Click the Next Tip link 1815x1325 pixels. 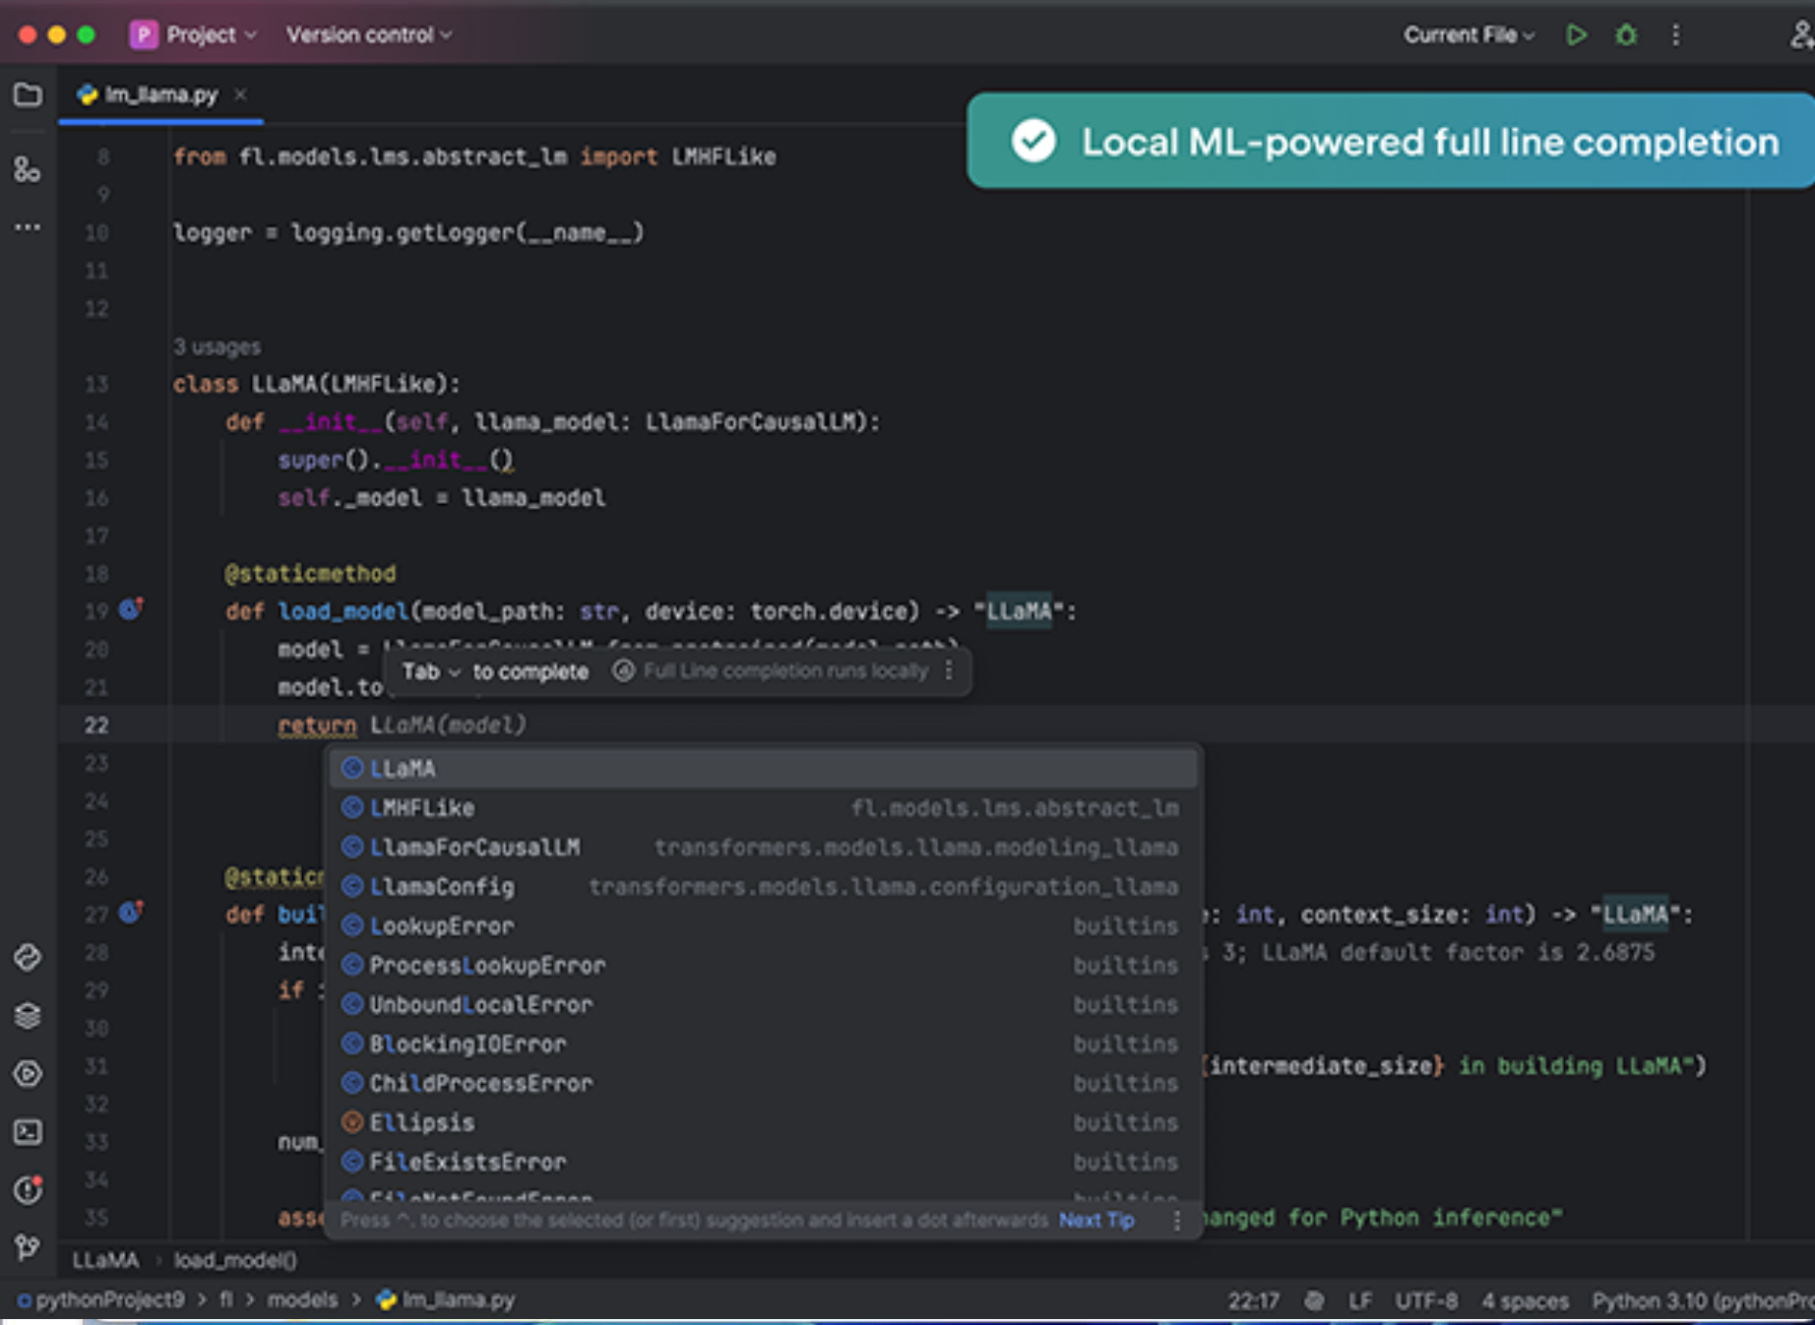click(x=1096, y=1221)
